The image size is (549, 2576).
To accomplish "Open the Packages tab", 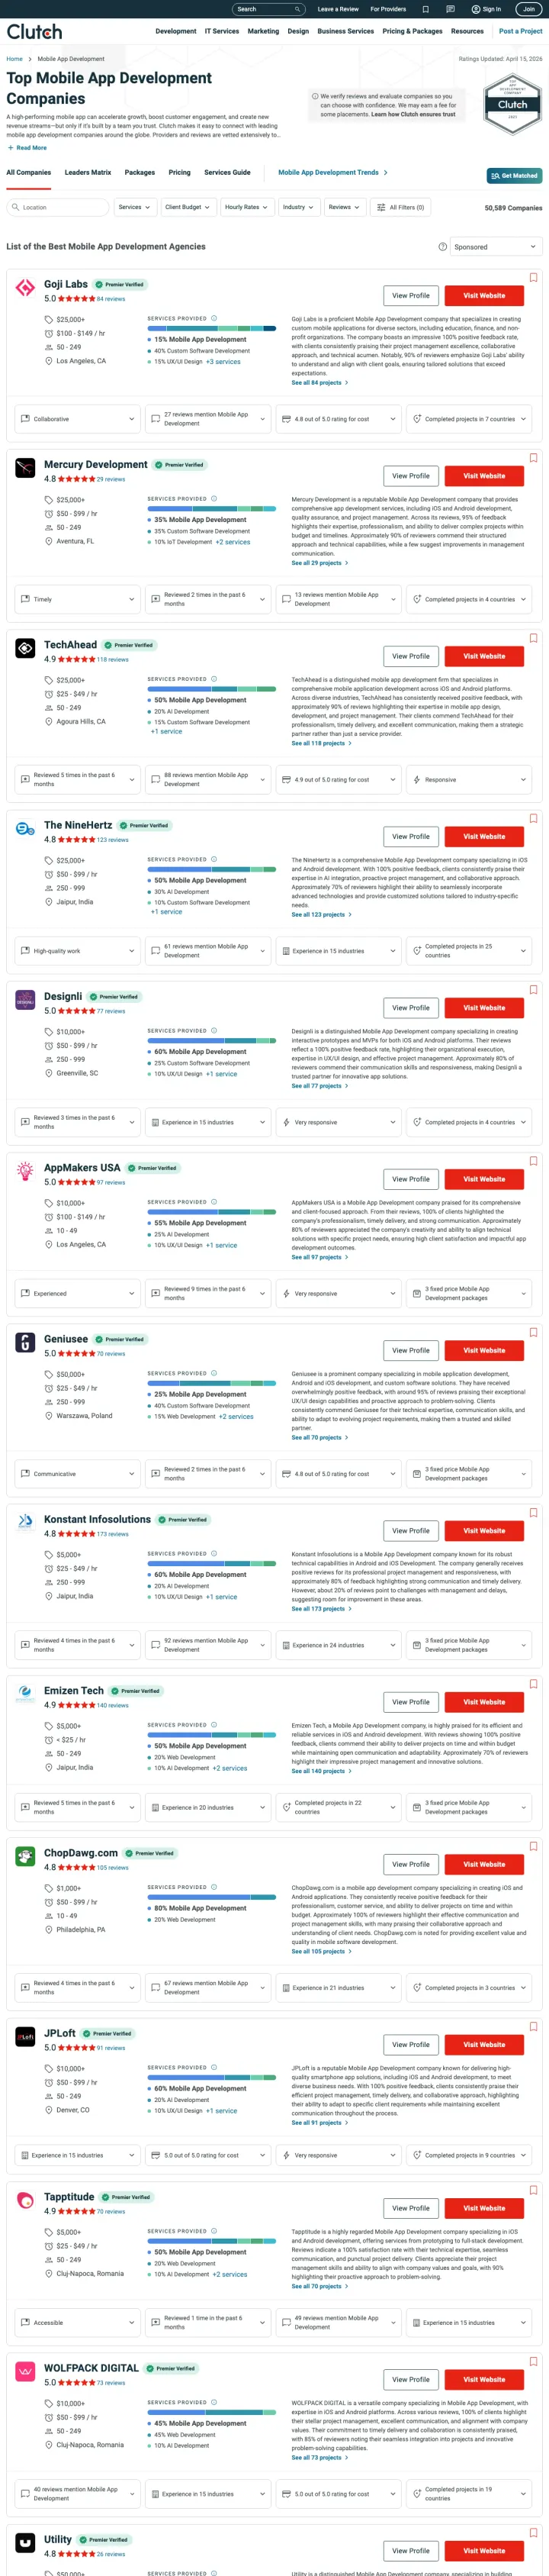I will (x=140, y=172).
